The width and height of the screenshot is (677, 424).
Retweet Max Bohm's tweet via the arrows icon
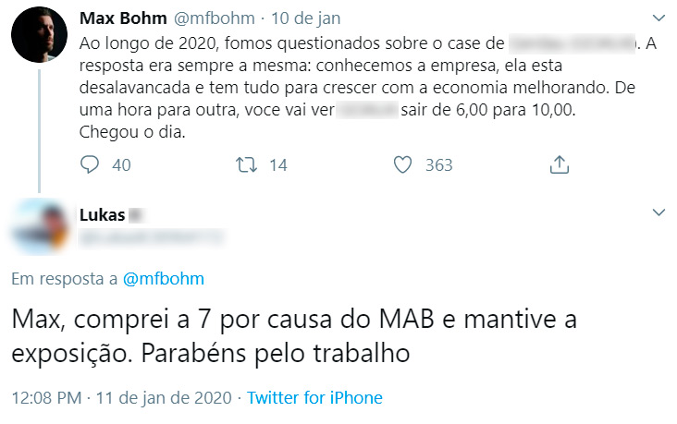point(246,165)
